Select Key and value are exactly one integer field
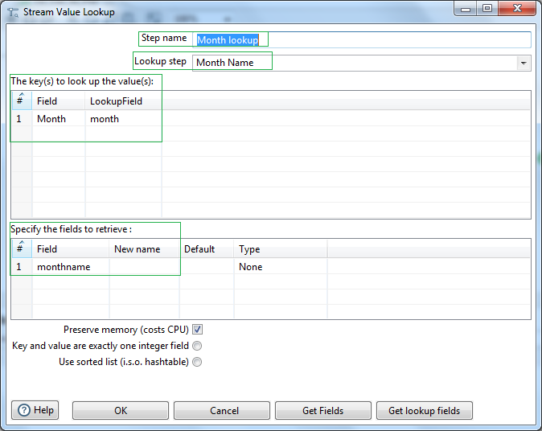 point(197,346)
